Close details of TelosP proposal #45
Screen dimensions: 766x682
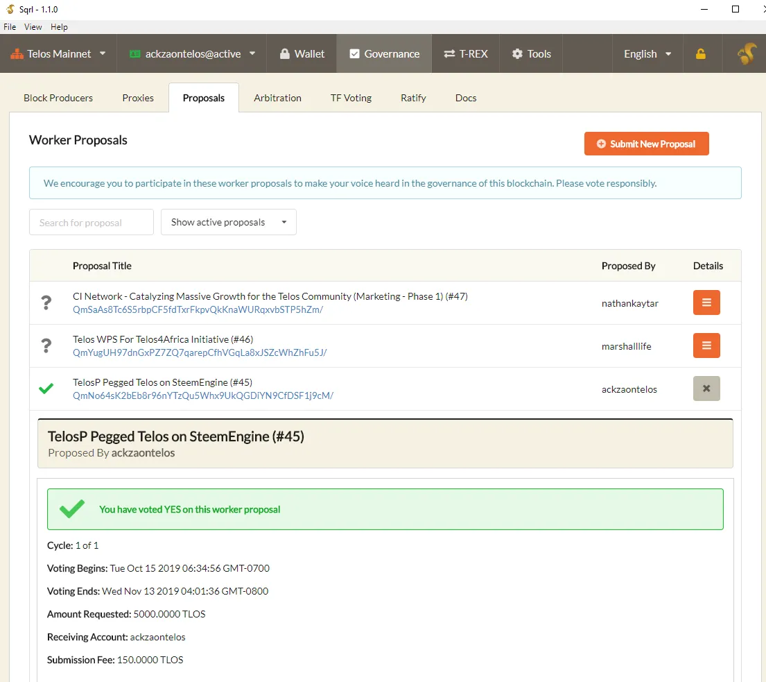click(x=706, y=389)
